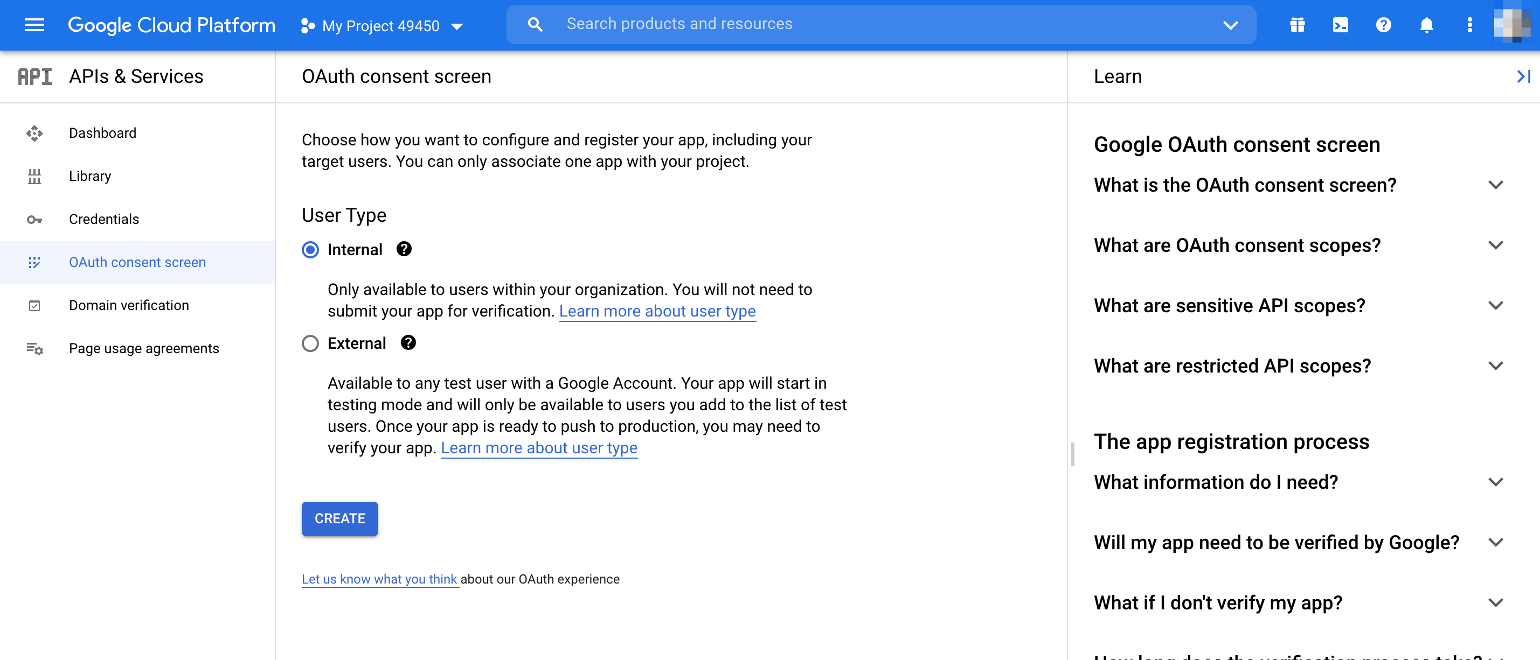The image size is (1540, 660).
Task: Click the User Type heading
Action: (344, 215)
